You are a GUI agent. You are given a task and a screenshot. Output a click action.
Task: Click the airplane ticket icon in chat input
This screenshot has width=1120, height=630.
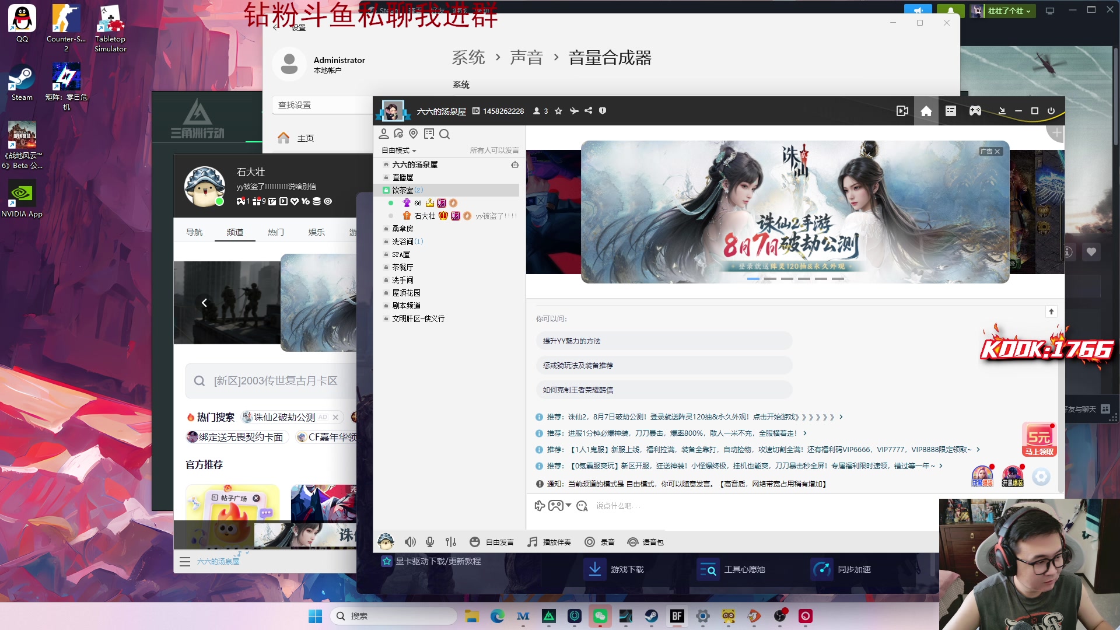540,506
